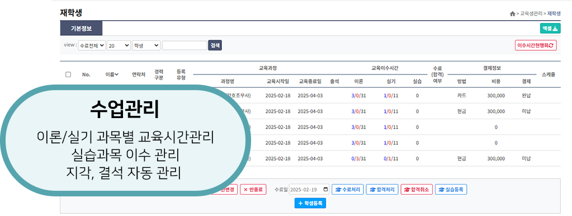
Task: Click the 연락처 column header
Action: (x=139, y=74)
